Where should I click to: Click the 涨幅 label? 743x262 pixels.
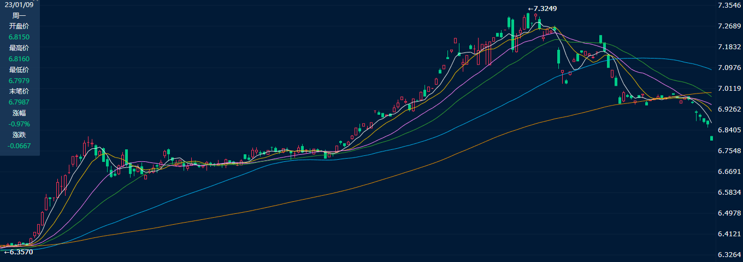[19, 113]
